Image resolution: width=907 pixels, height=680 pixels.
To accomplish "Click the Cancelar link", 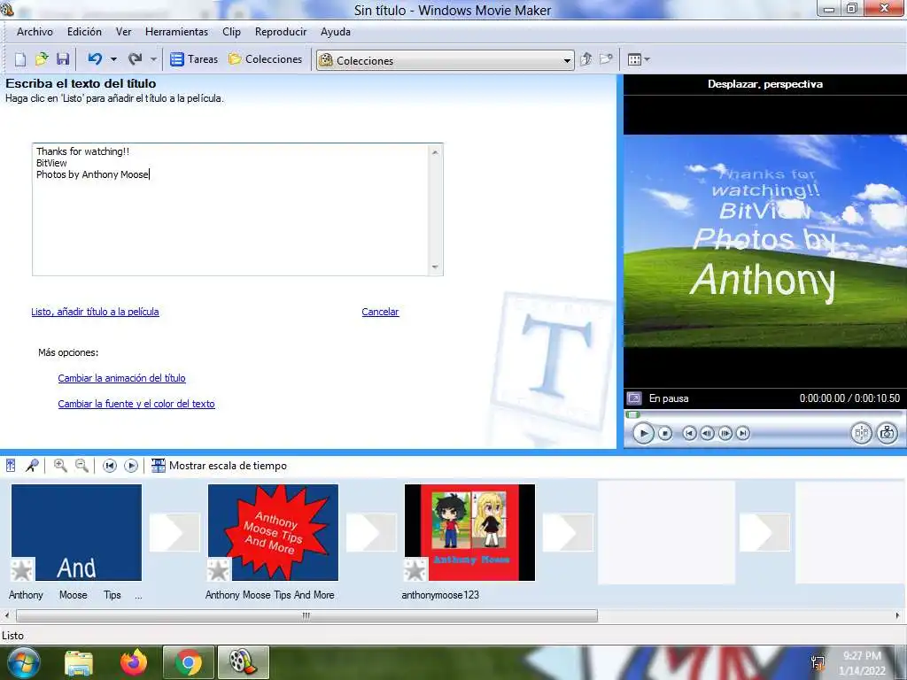I will pos(380,312).
